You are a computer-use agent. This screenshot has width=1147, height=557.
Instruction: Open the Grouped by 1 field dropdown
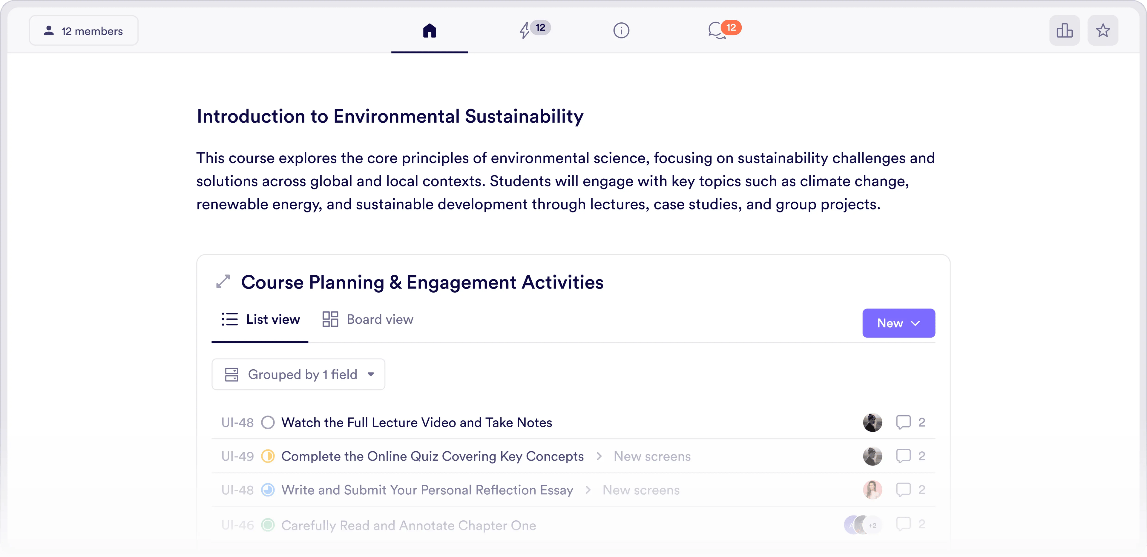pyautogui.click(x=298, y=374)
